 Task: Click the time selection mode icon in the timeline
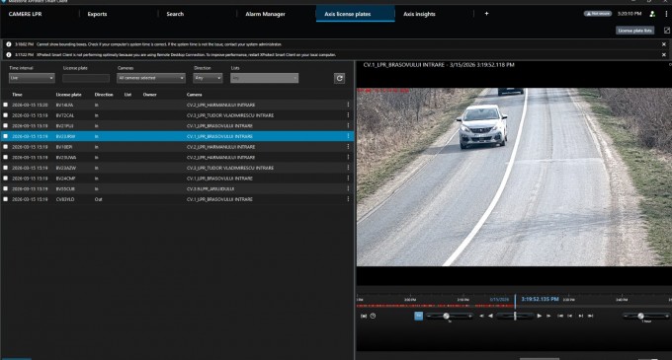pos(364,316)
